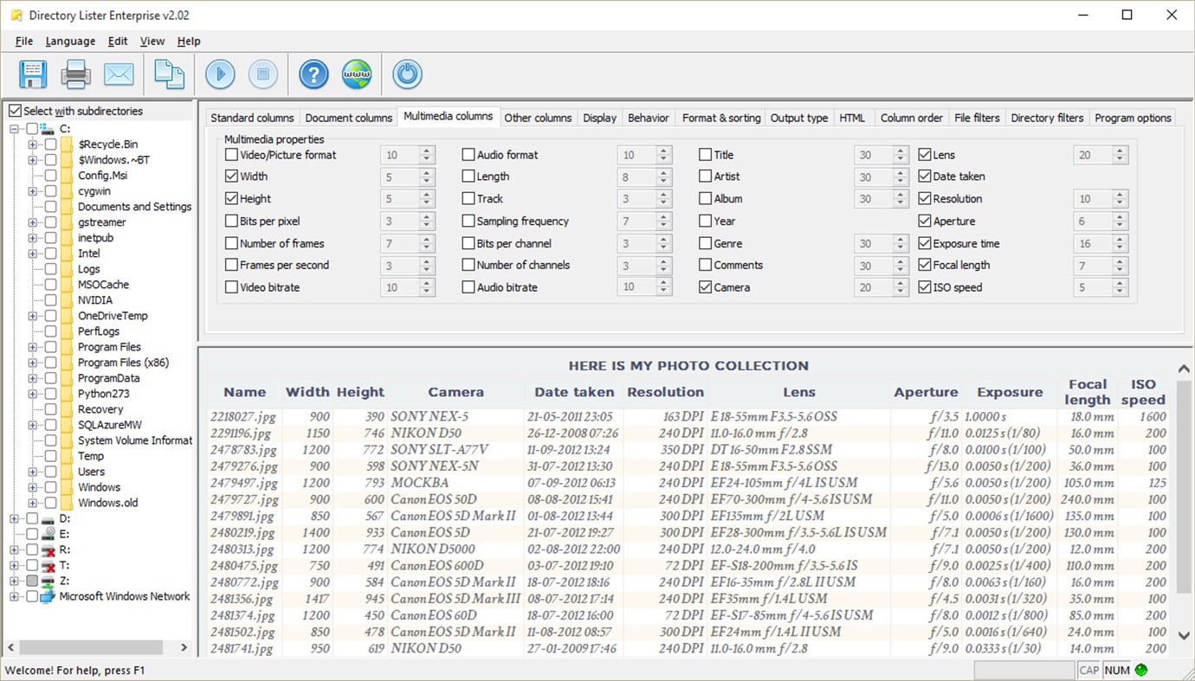
Task: Enable the Video/Picture format column
Action: click(231, 154)
